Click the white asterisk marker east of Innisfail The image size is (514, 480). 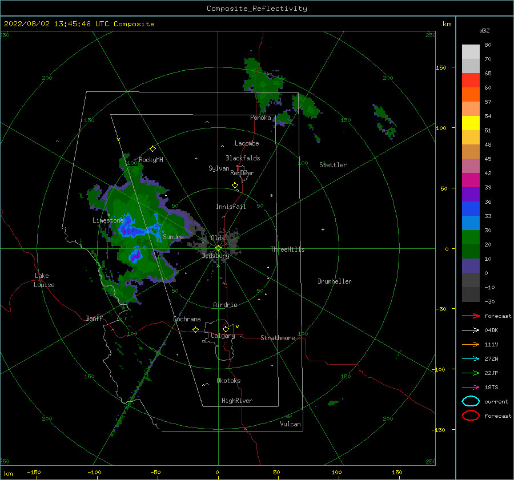click(x=271, y=196)
